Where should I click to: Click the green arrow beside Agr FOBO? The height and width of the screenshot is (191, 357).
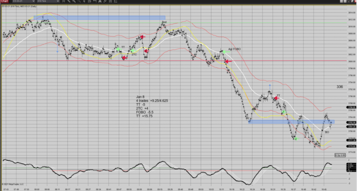[x=225, y=52]
